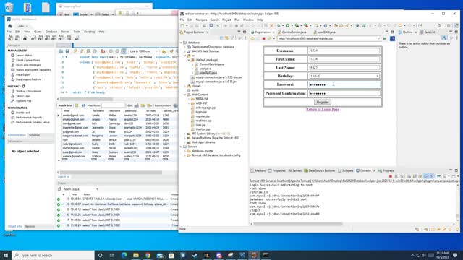Open Microsoft Edge from the taskbar
Image resolution: width=463 pixels, height=260 pixels.
point(124,255)
